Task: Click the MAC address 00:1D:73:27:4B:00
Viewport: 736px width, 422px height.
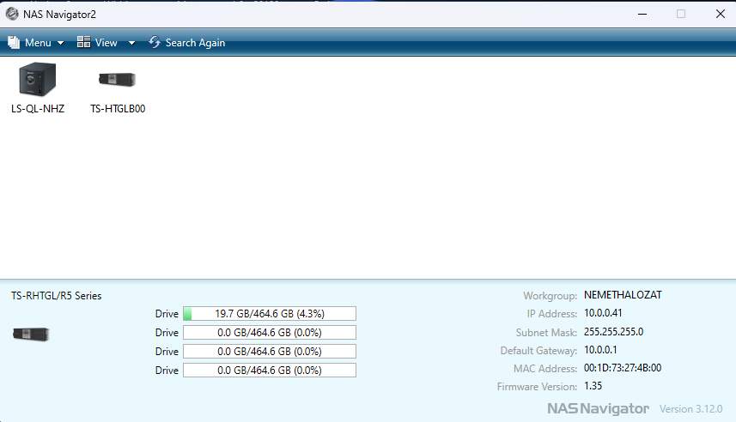Action: (623, 368)
